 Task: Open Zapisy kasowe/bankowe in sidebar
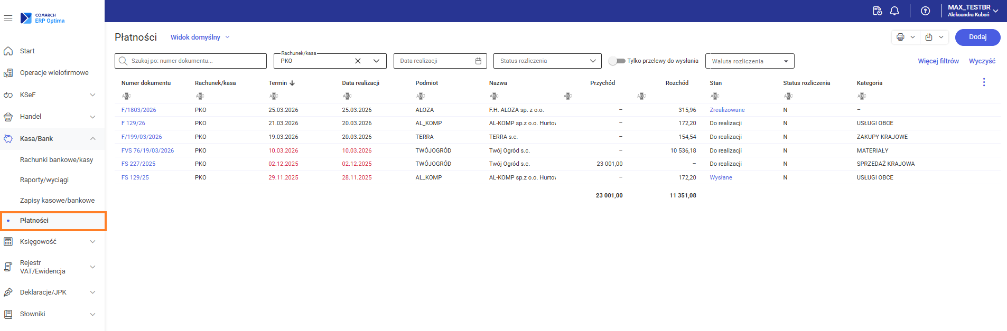click(x=57, y=201)
